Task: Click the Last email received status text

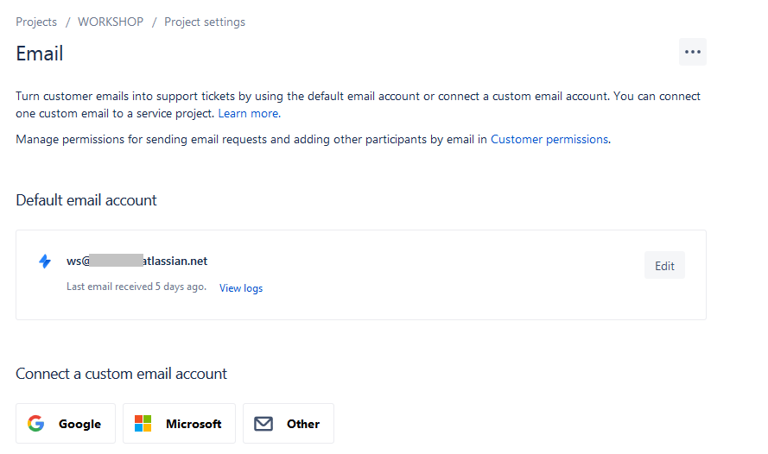Action: [x=136, y=287]
